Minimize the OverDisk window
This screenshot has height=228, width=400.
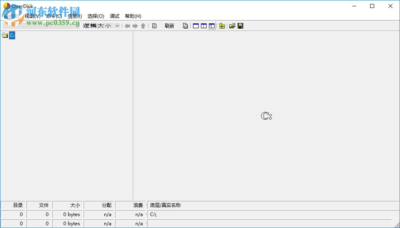tap(354, 6)
